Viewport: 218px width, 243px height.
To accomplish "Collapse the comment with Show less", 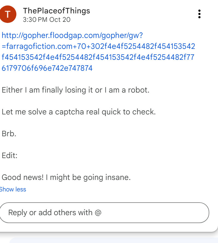I will click(13, 189).
